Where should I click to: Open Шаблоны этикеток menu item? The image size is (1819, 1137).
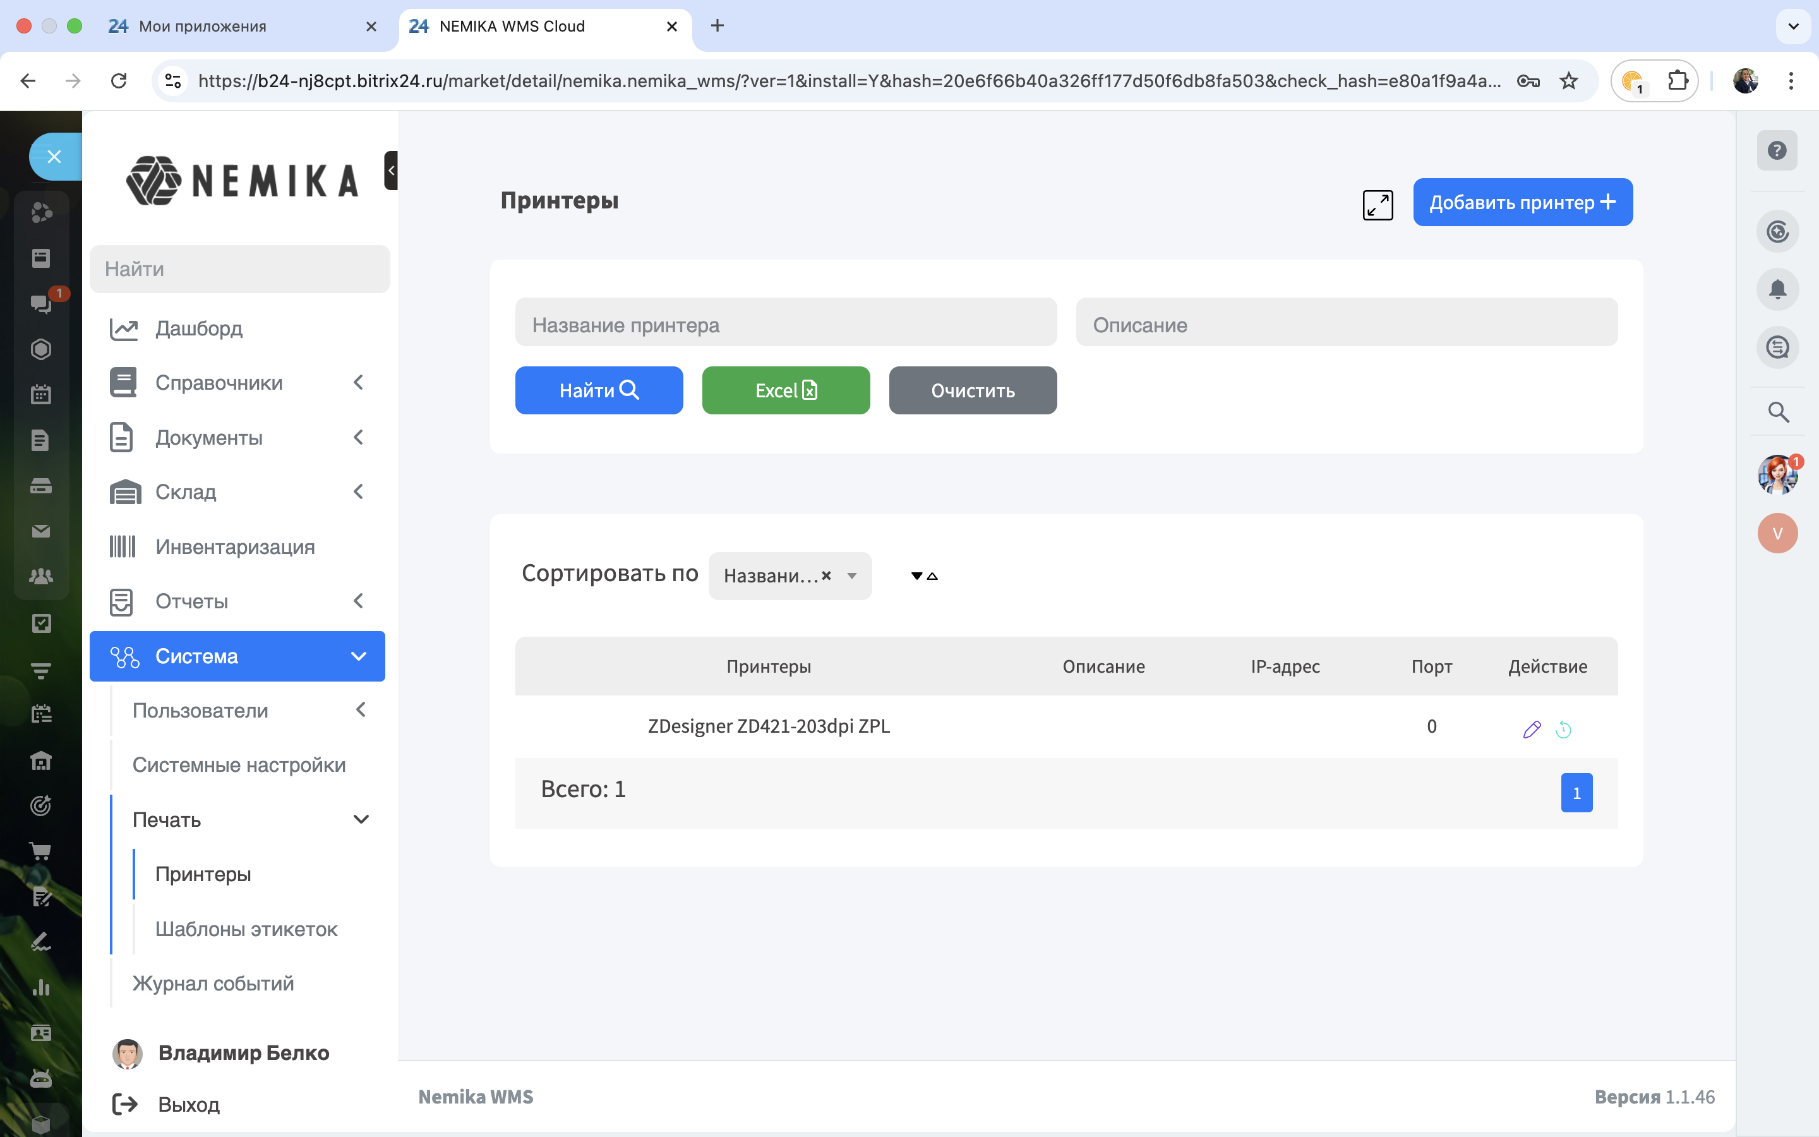pos(246,929)
